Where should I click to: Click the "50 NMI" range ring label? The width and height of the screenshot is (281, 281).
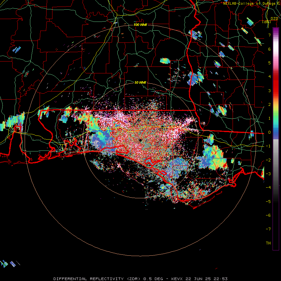[x=140, y=82]
